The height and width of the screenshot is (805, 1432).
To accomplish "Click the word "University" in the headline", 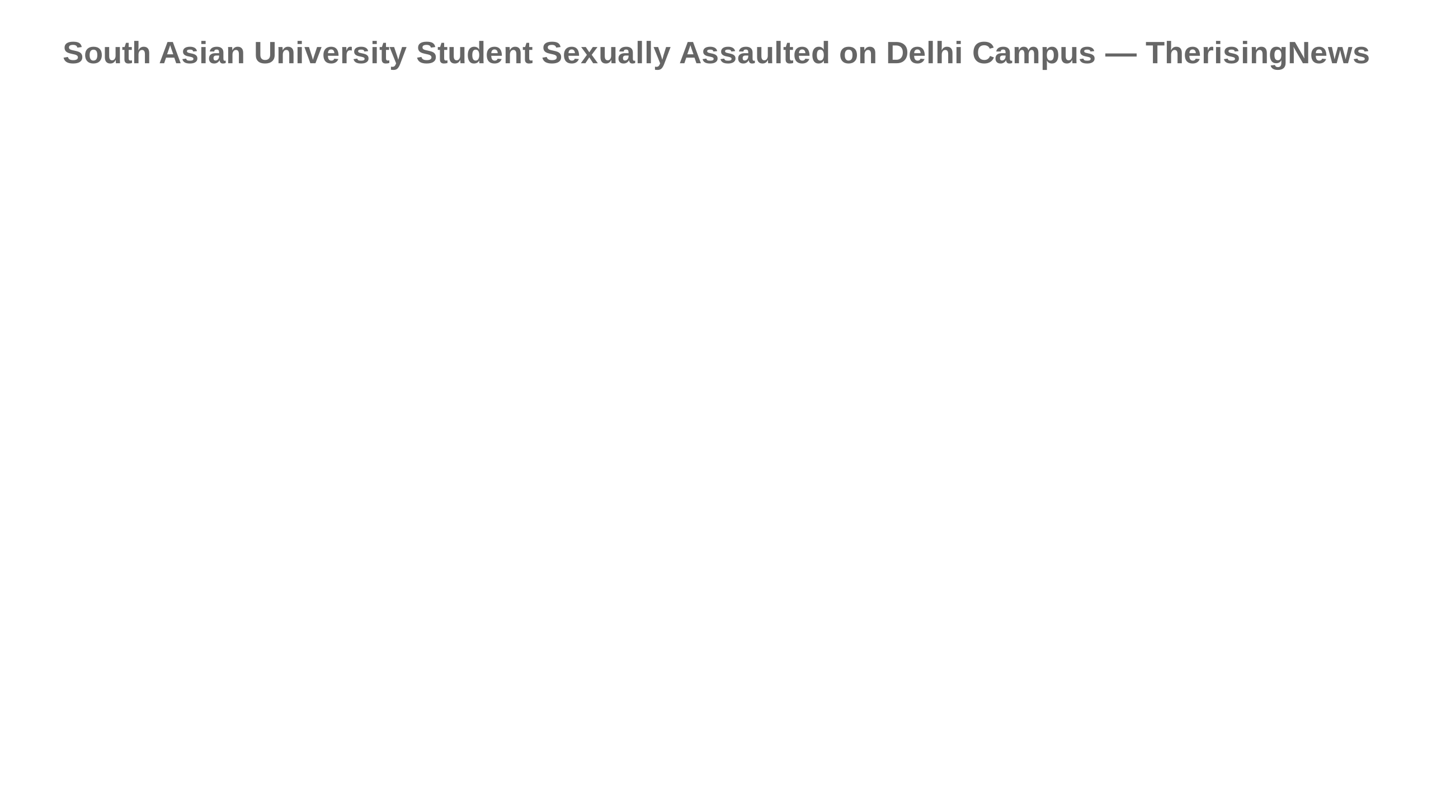I will (330, 53).
